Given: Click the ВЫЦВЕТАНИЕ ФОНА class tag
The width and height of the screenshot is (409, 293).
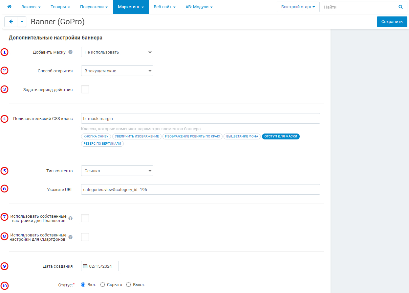Looking at the screenshot, I should [x=242, y=136].
